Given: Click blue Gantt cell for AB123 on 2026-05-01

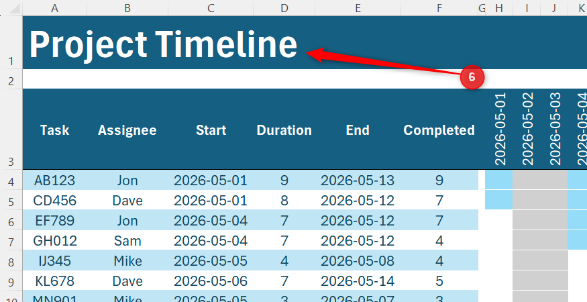Looking at the screenshot, I should 499,179.
